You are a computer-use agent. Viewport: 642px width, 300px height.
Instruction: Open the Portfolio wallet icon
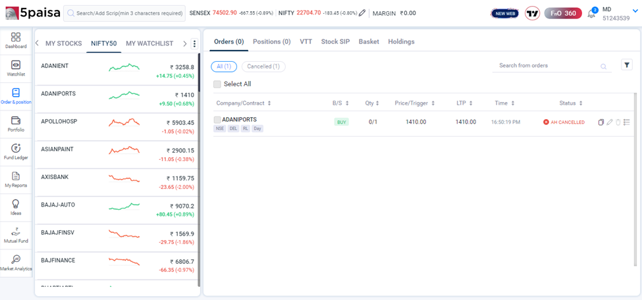click(16, 120)
